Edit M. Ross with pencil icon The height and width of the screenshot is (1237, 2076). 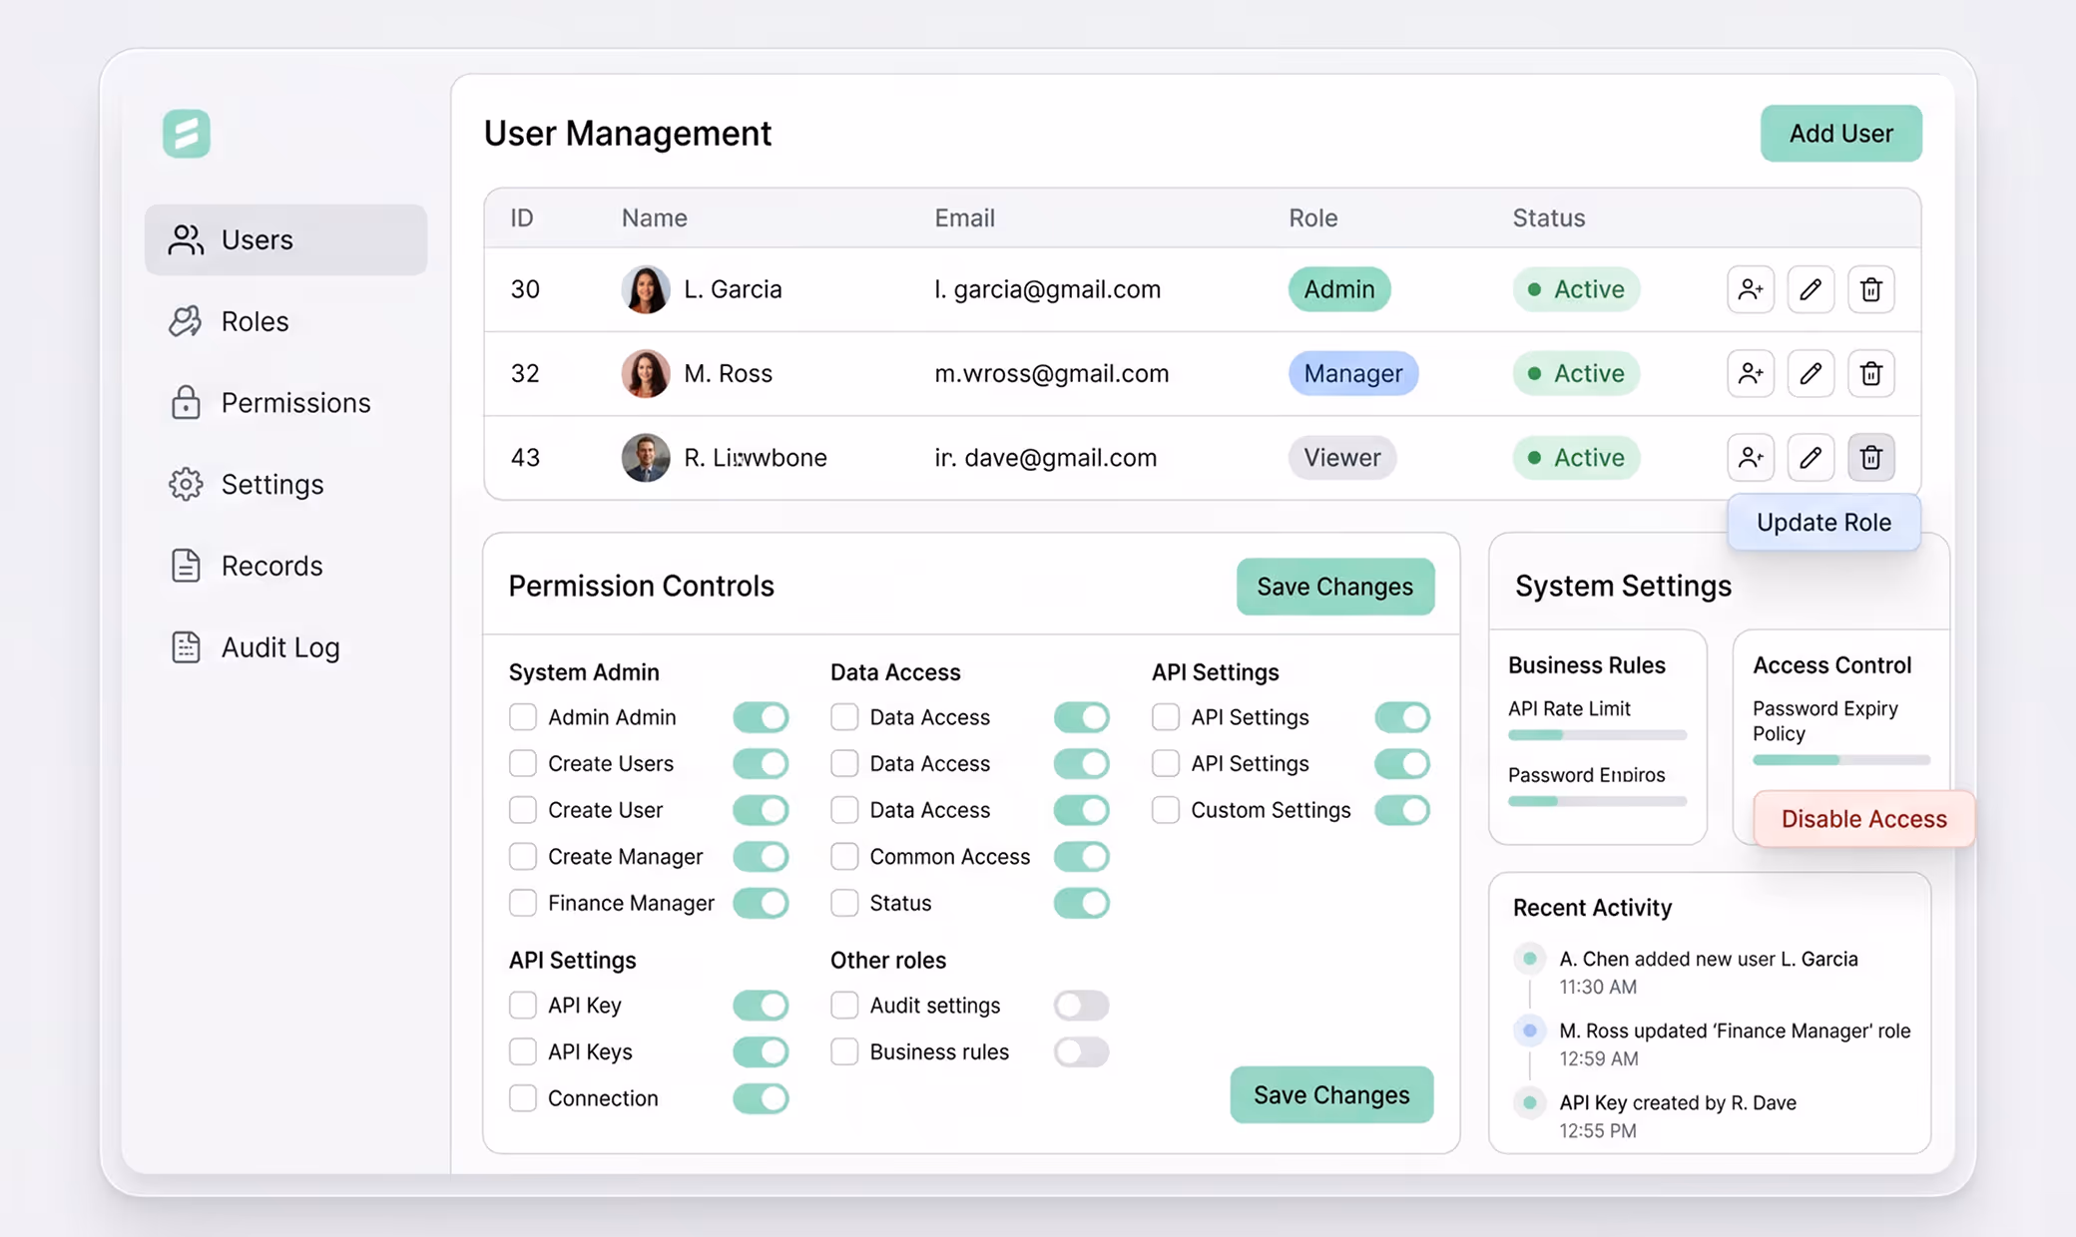coord(1811,373)
